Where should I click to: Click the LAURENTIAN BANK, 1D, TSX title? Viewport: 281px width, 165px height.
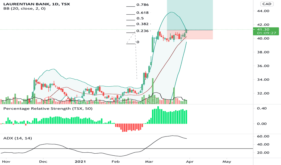(36, 4)
